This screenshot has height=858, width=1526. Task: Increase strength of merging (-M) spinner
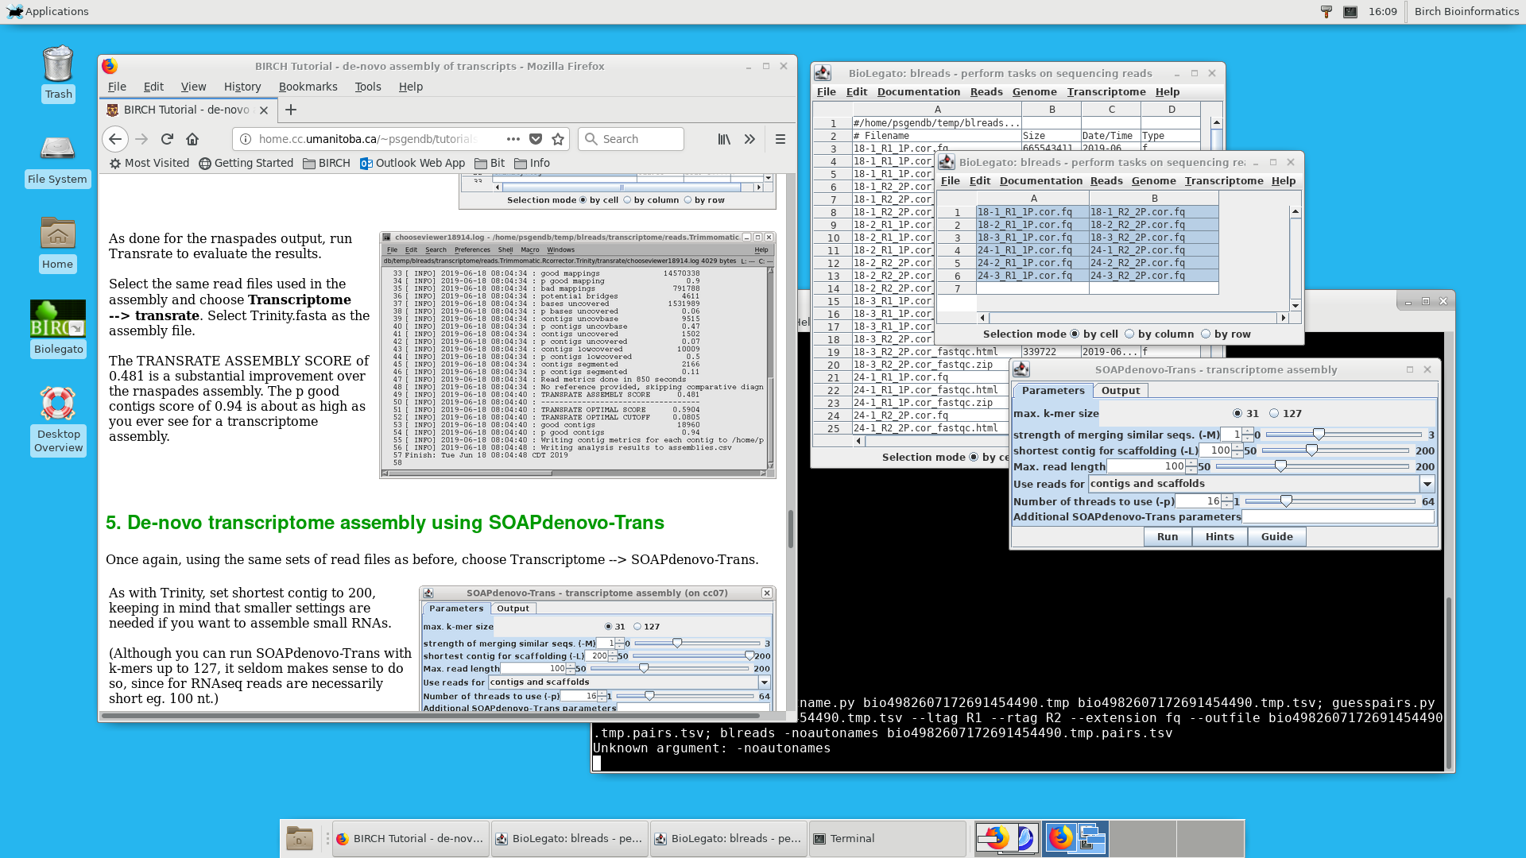tap(1248, 431)
